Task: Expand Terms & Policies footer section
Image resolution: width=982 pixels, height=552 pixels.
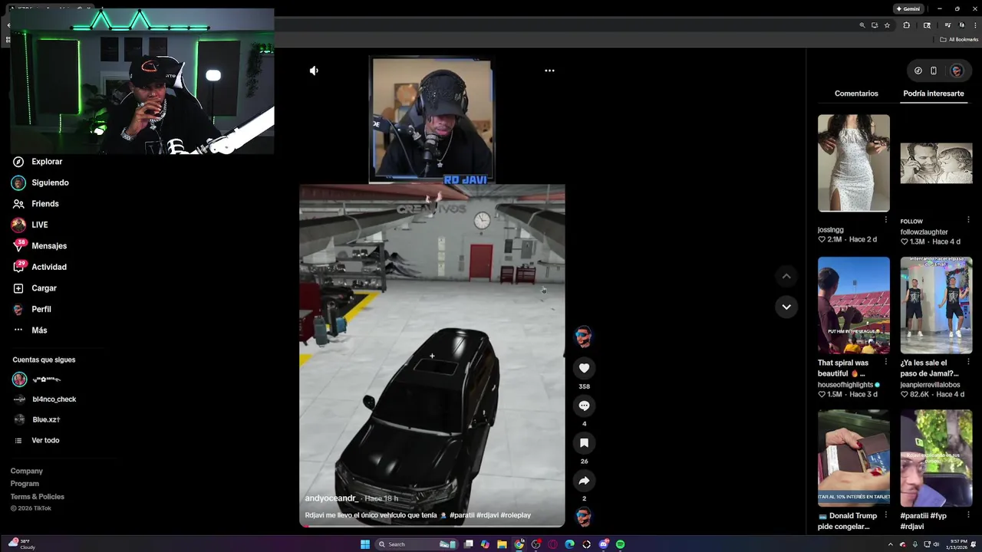Action: [38, 497]
